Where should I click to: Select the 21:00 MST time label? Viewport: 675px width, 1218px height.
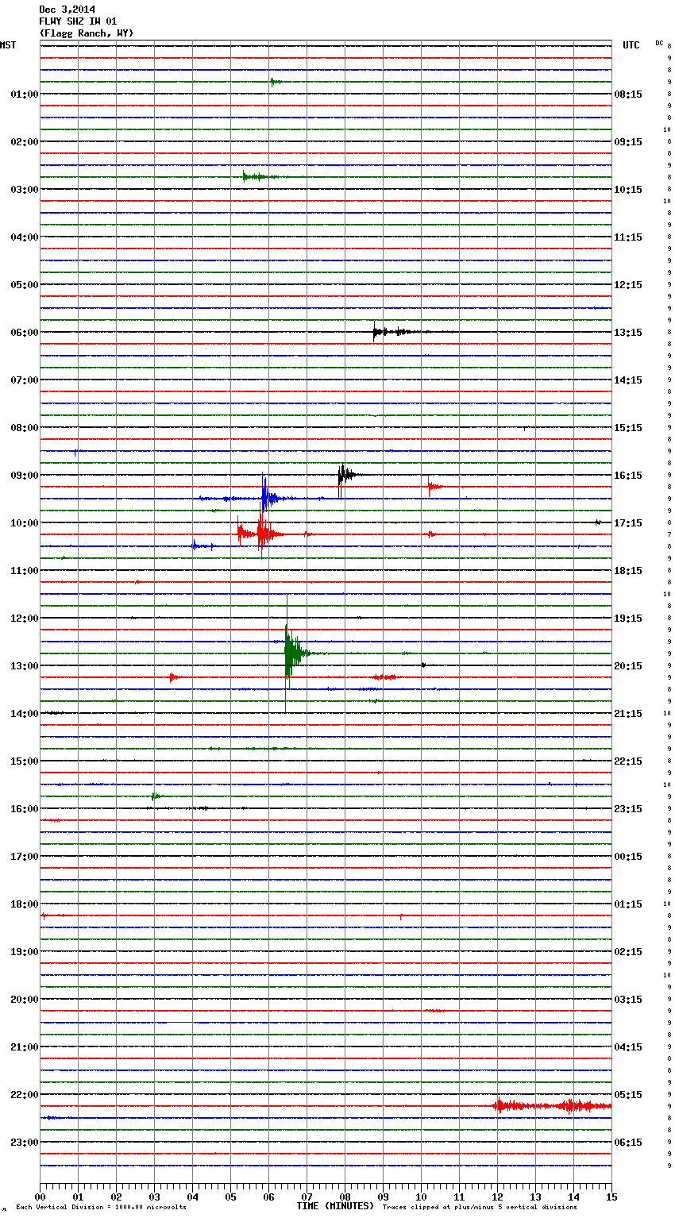click(x=25, y=1047)
